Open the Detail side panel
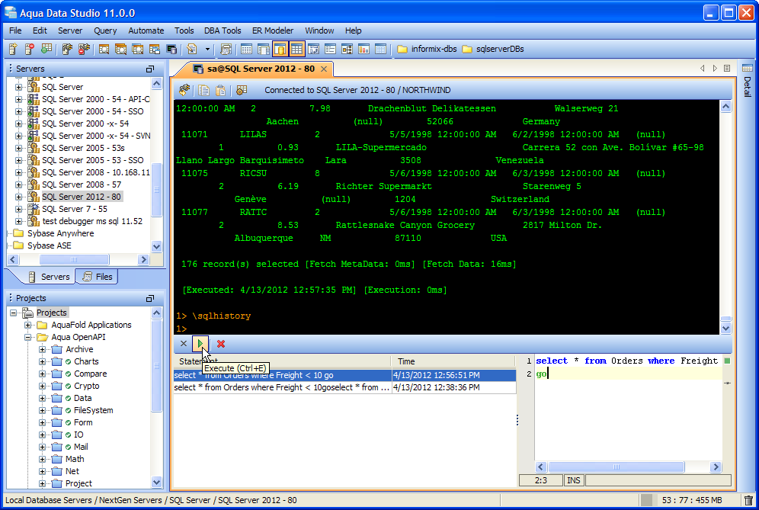 pyautogui.click(x=748, y=80)
